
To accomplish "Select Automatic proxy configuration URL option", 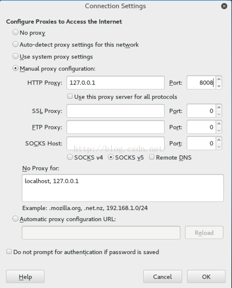I will pos(16,219).
